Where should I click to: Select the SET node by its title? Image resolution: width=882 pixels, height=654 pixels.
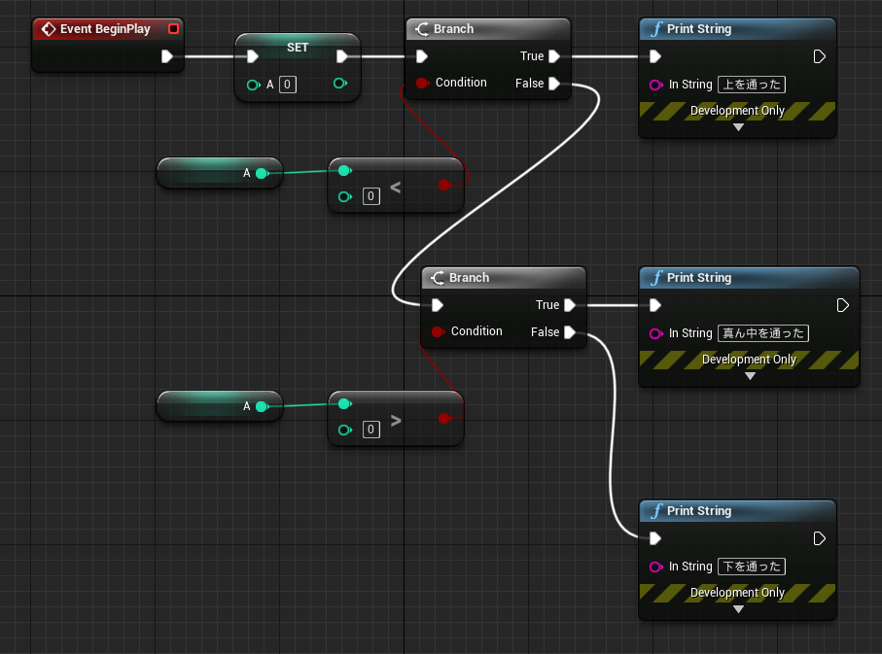298,48
